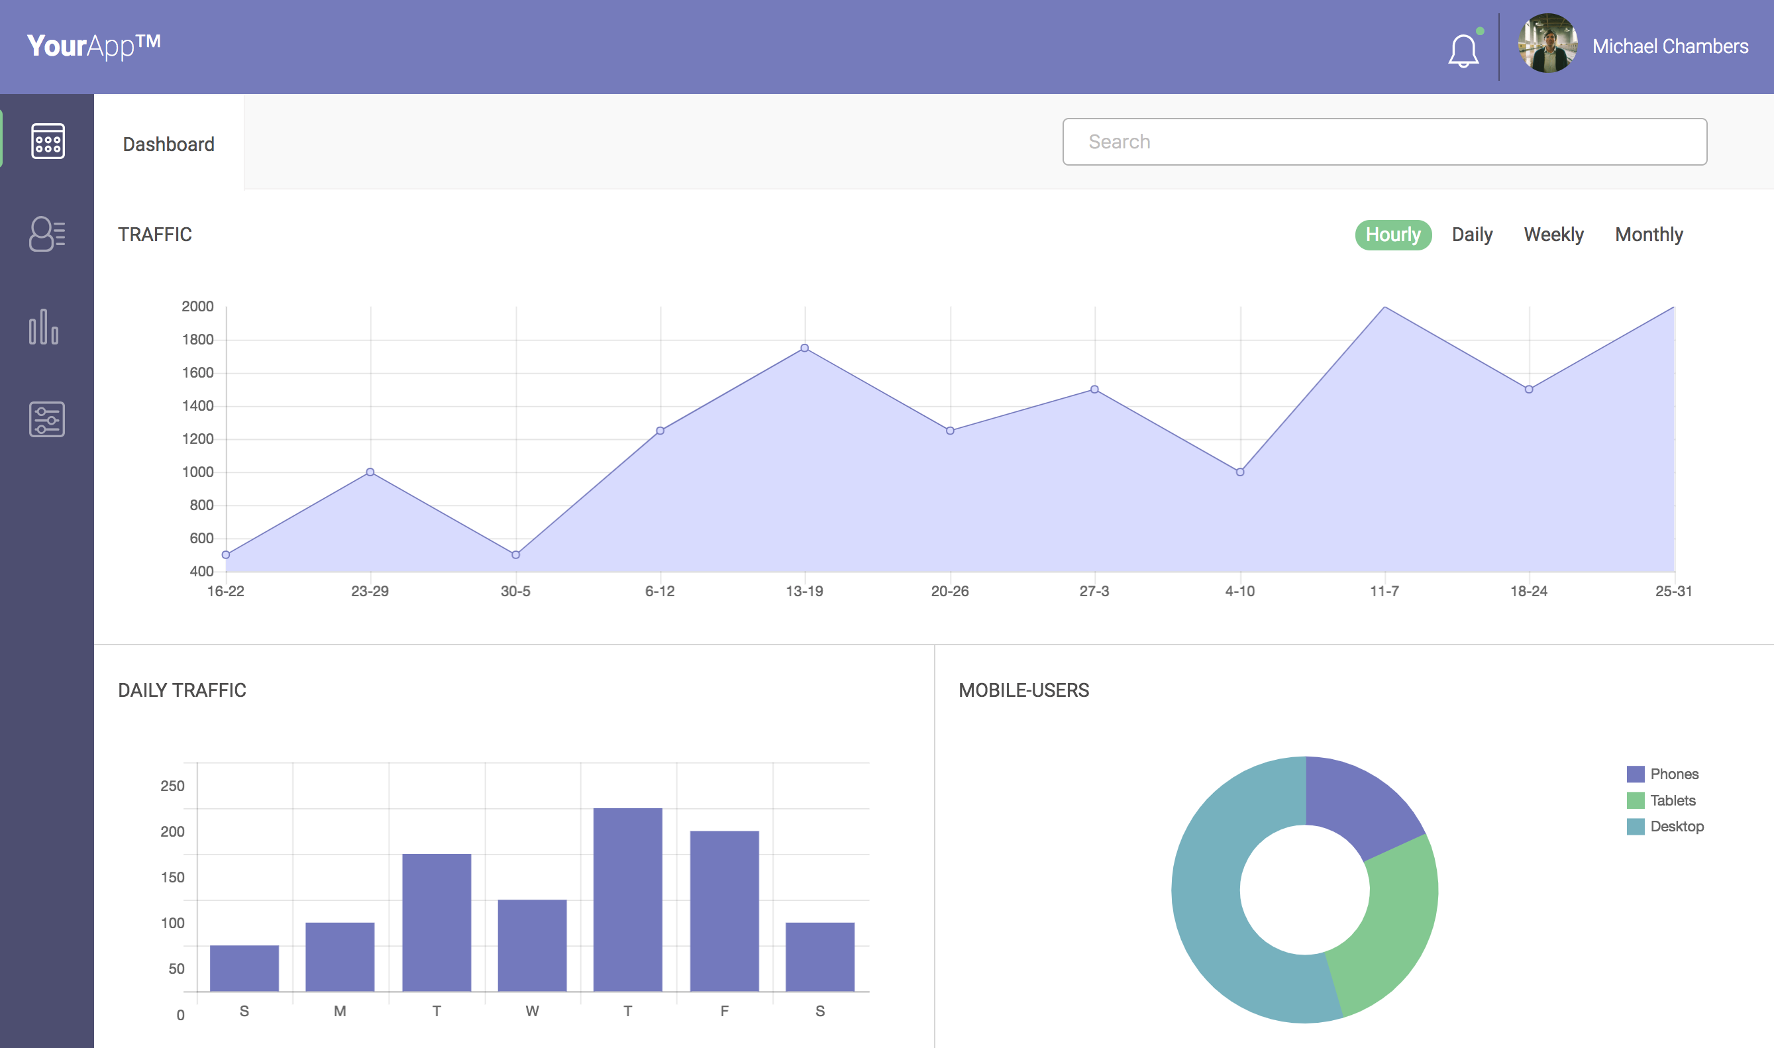
Task: Switch traffic chart to Daily
Action: 1472,235
